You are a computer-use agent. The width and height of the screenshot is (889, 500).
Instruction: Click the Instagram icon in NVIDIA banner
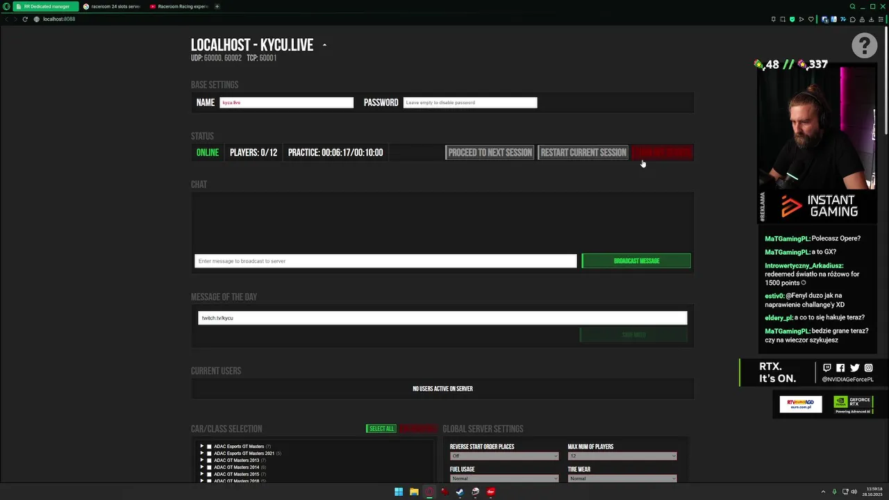tap(868, 368)
